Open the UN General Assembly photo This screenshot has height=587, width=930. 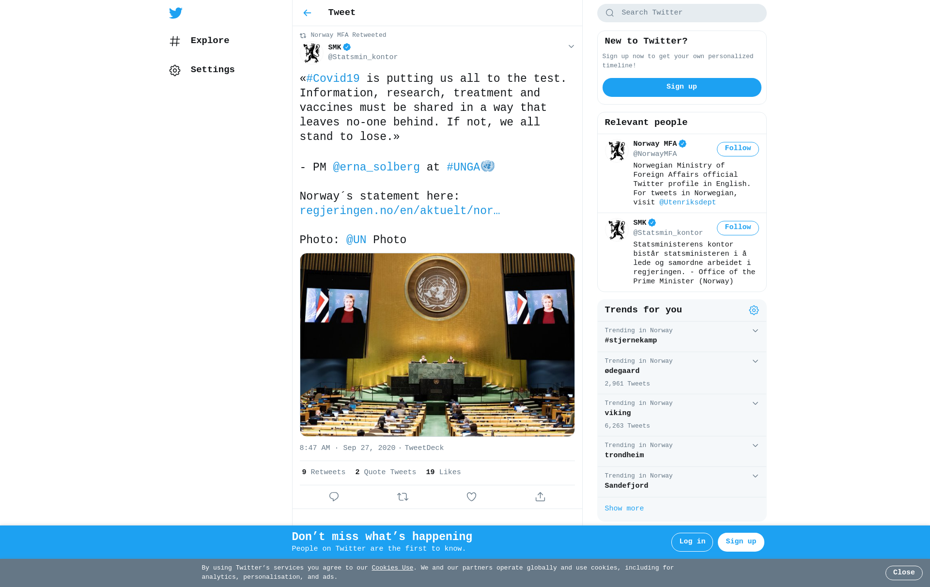click(437, 345)
